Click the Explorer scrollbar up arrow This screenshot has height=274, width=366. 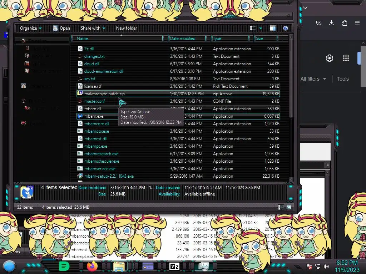pos(291,37)
